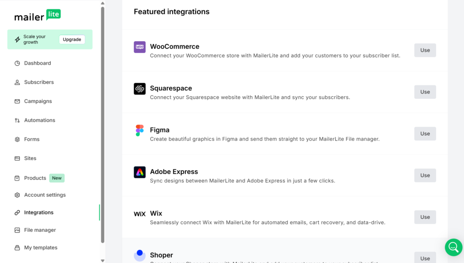
Task: Click the New badge beside Products
Action: pyautogui.click(x=57, y=178)
